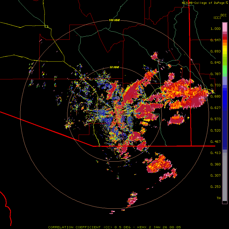Image resolution: width=229 pixels, height=229 pixels.
Task: Click the 0.733 legend value
Action: pos(216,85)
